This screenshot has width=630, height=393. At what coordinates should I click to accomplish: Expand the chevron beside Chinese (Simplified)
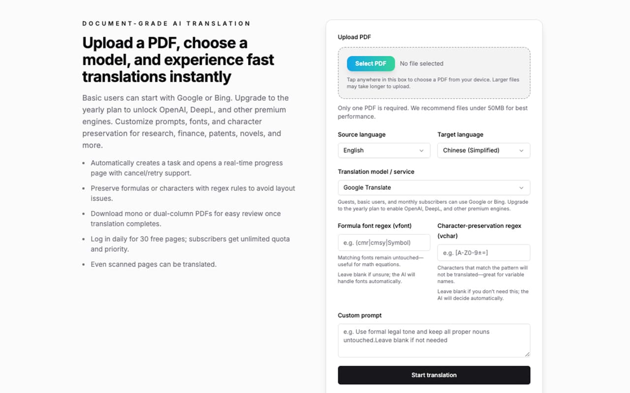pyautogui.click(x=522, y=150)
